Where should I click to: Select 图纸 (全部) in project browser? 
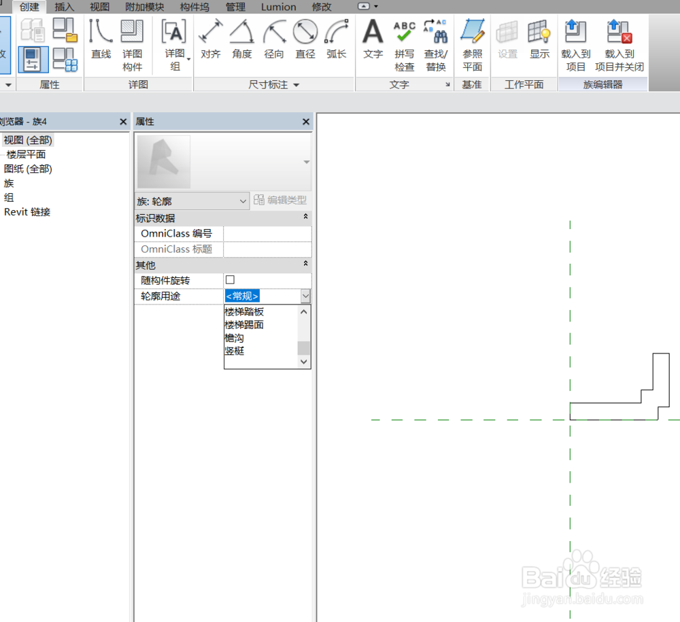28,169
